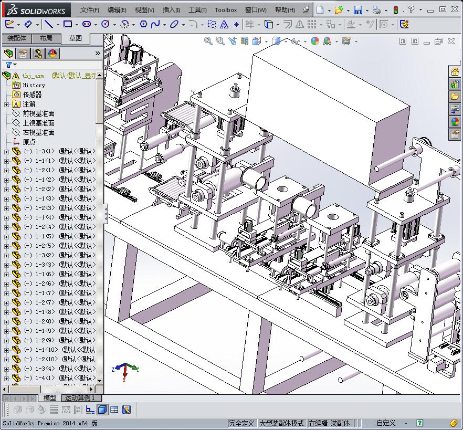This screenshot has width=463, height=430.
Task: Click the Zoom to Fit magnifier icon
Action: [x=208, y=41]
